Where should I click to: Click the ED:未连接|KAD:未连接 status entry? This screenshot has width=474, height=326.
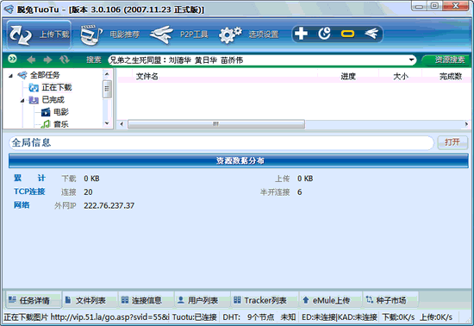point(340,317)
